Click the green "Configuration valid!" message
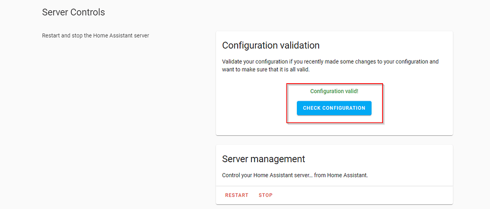The image size is (490, 209). pos(334,91)
